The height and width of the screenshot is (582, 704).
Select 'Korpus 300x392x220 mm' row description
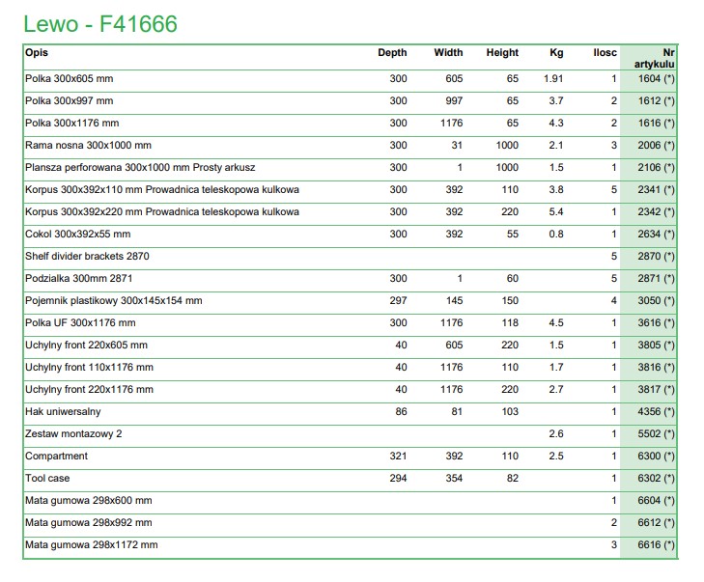(x=162, y=211)
